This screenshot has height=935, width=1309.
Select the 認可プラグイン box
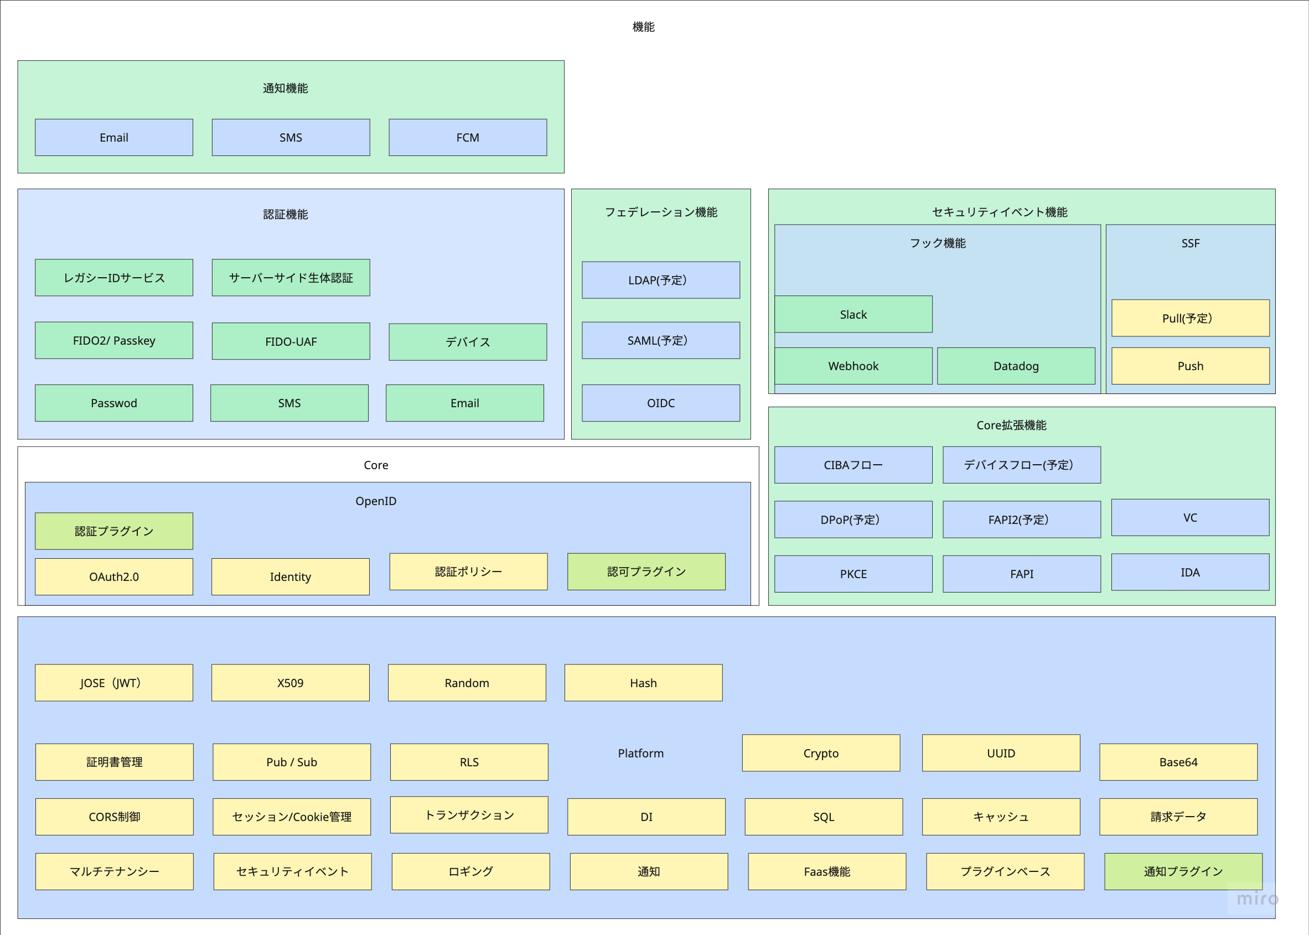[646, 572]
